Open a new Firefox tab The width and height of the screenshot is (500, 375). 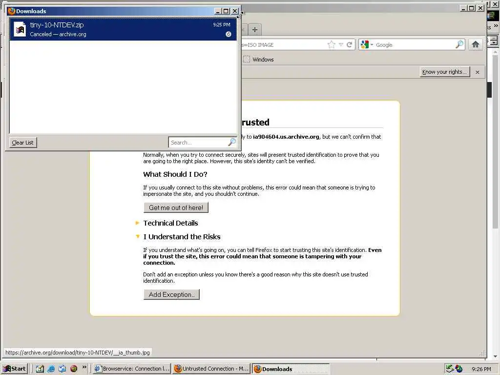pyautogui.click(x=254, y=30)
